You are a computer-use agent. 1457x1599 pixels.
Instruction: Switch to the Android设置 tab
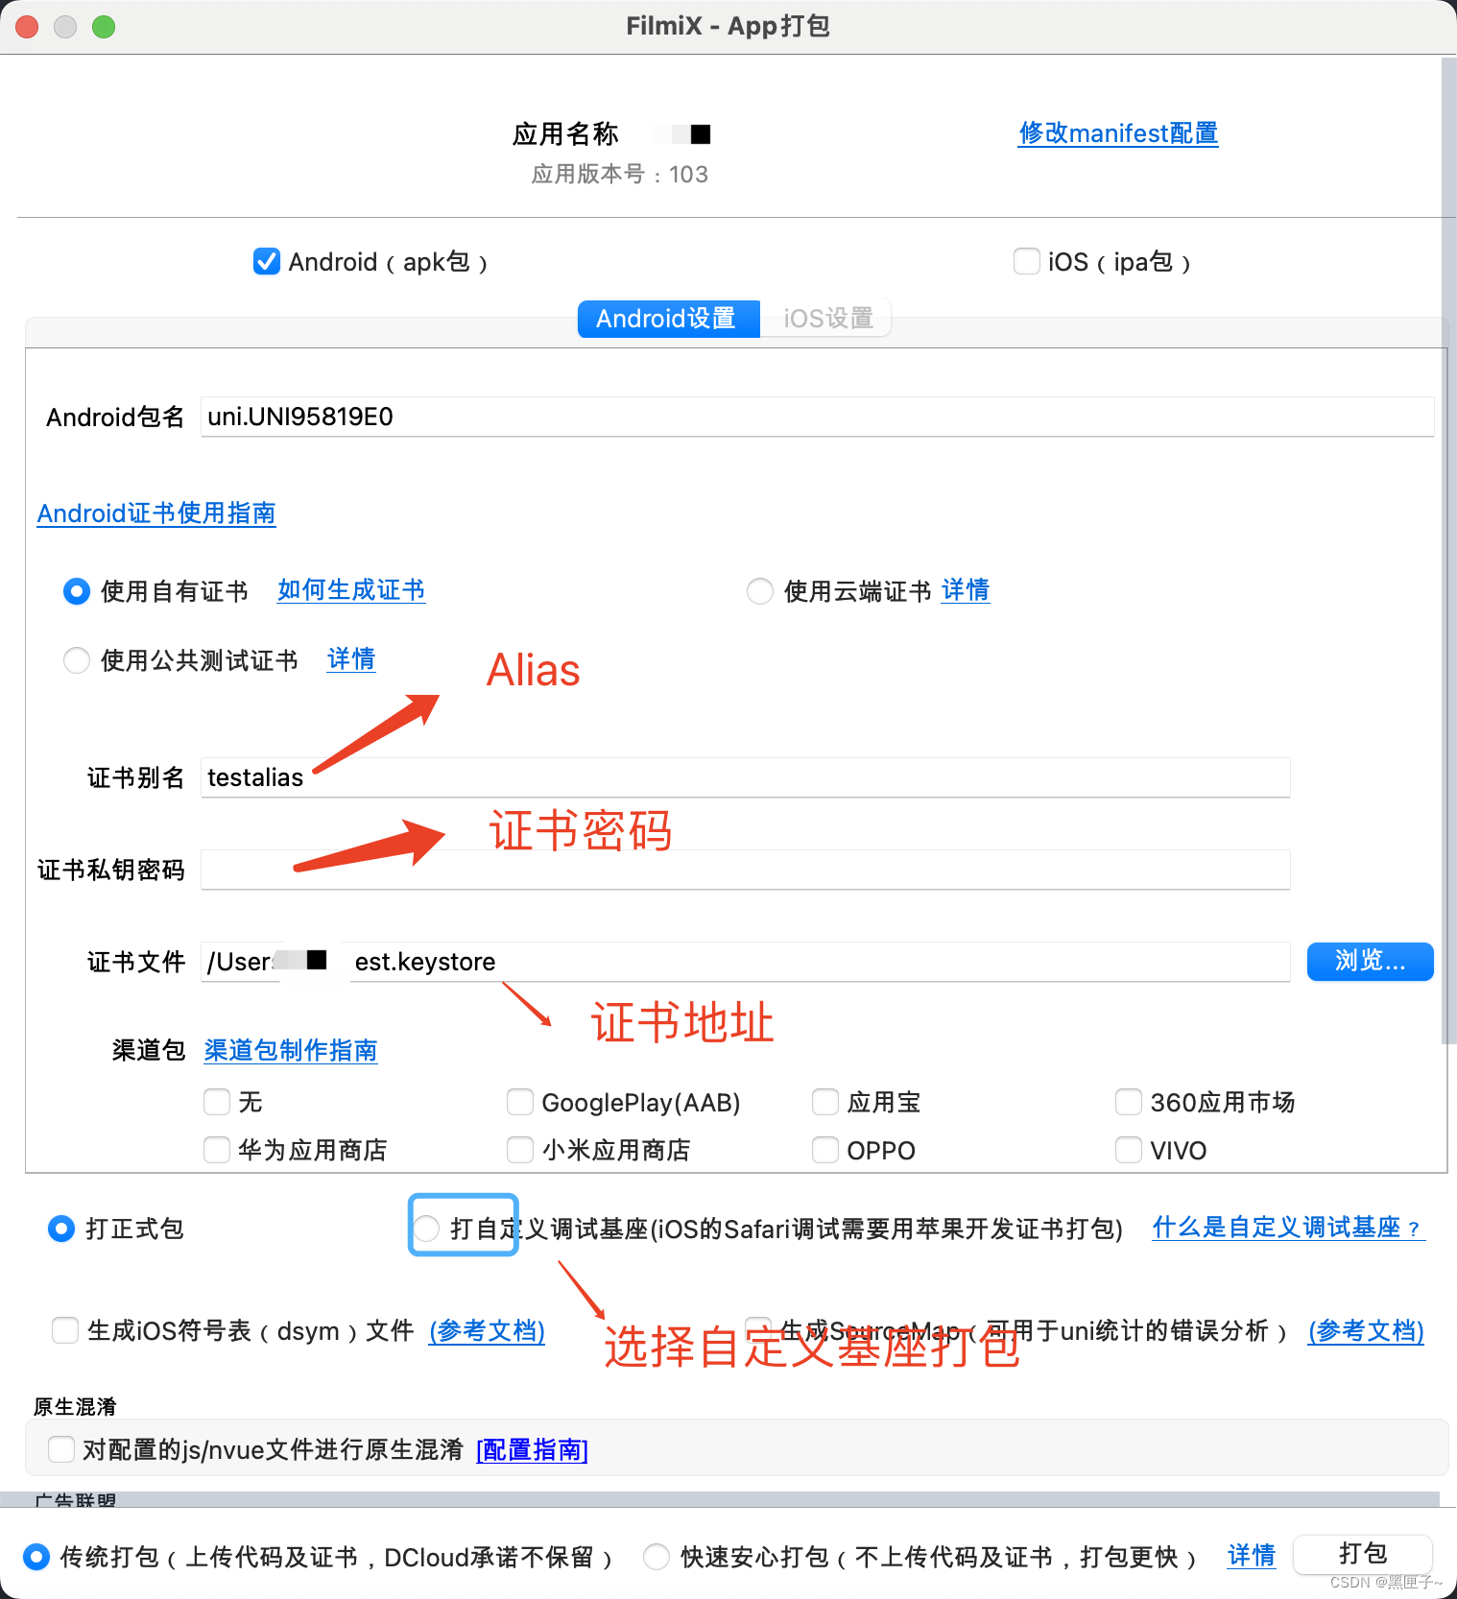tap(668, 319)
